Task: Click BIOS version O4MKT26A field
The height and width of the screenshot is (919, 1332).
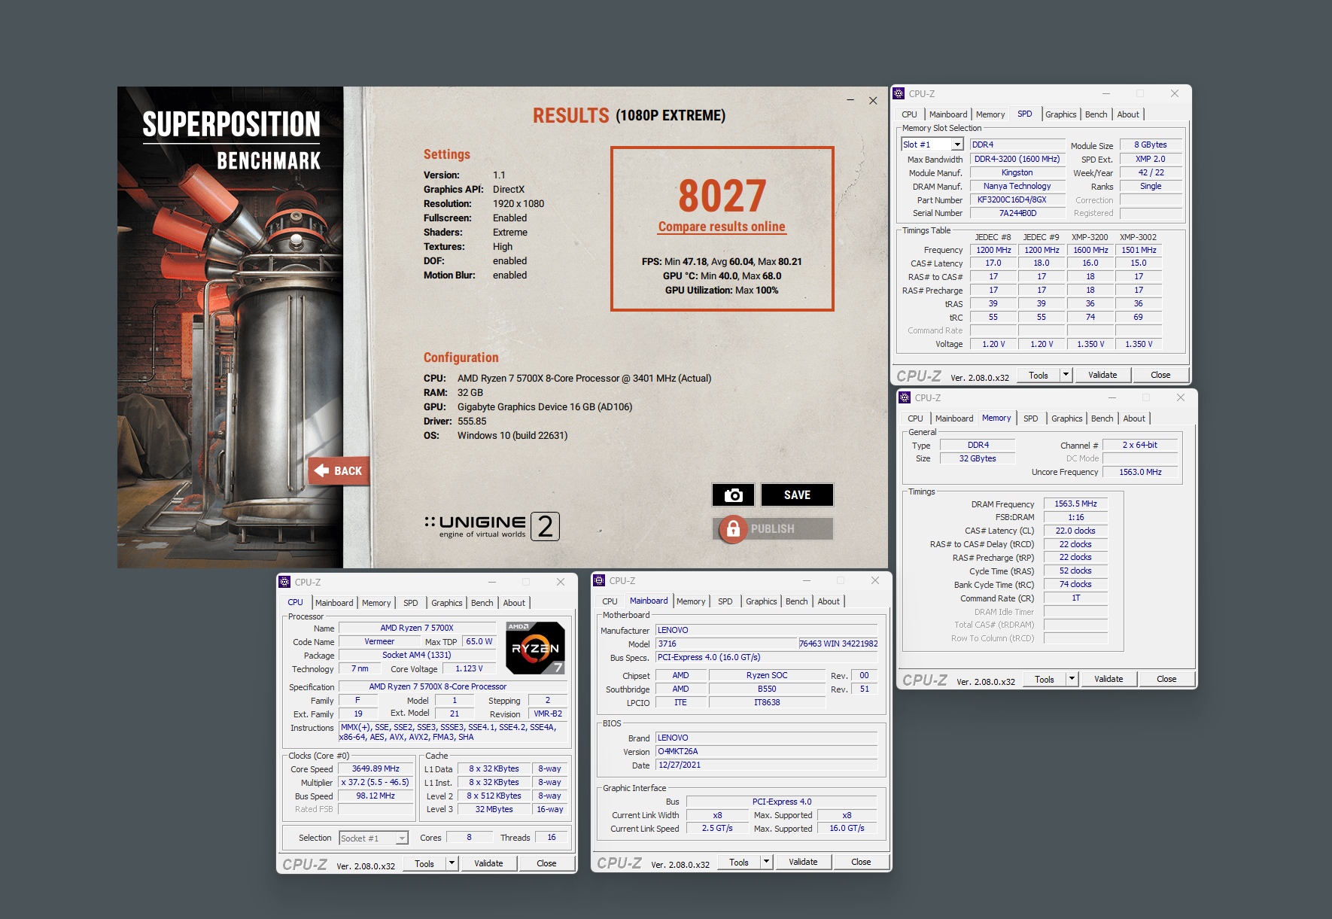Action: tap(767, 751)
